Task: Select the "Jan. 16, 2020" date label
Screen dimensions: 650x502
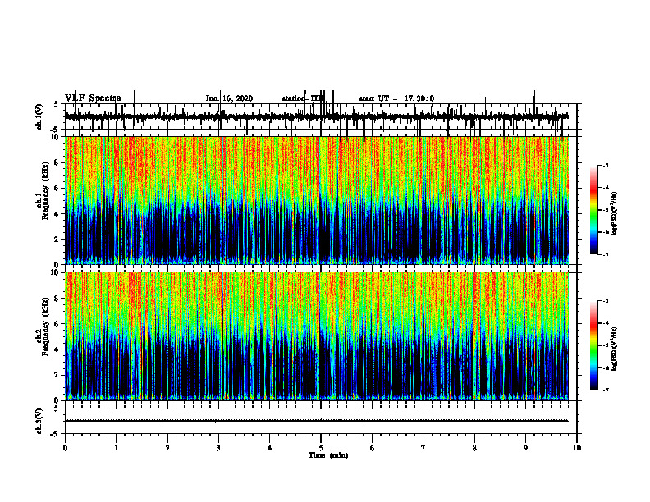Action: (x=229, y=98)
